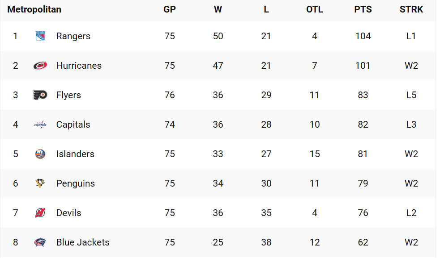
Task: Click the Islanders team logo
Action: pos(40,154)
